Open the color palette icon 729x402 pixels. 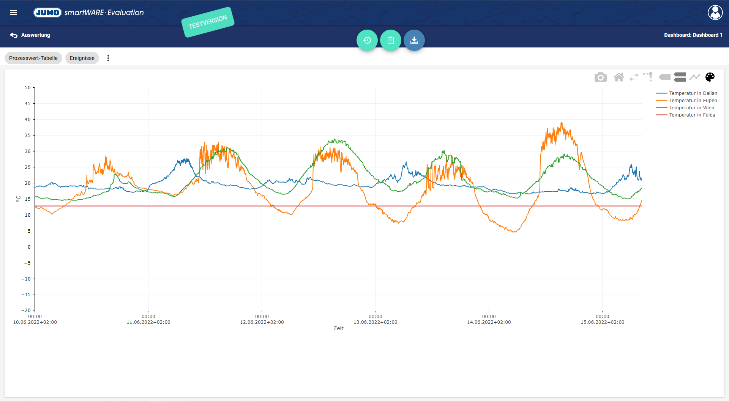(710, 77)
